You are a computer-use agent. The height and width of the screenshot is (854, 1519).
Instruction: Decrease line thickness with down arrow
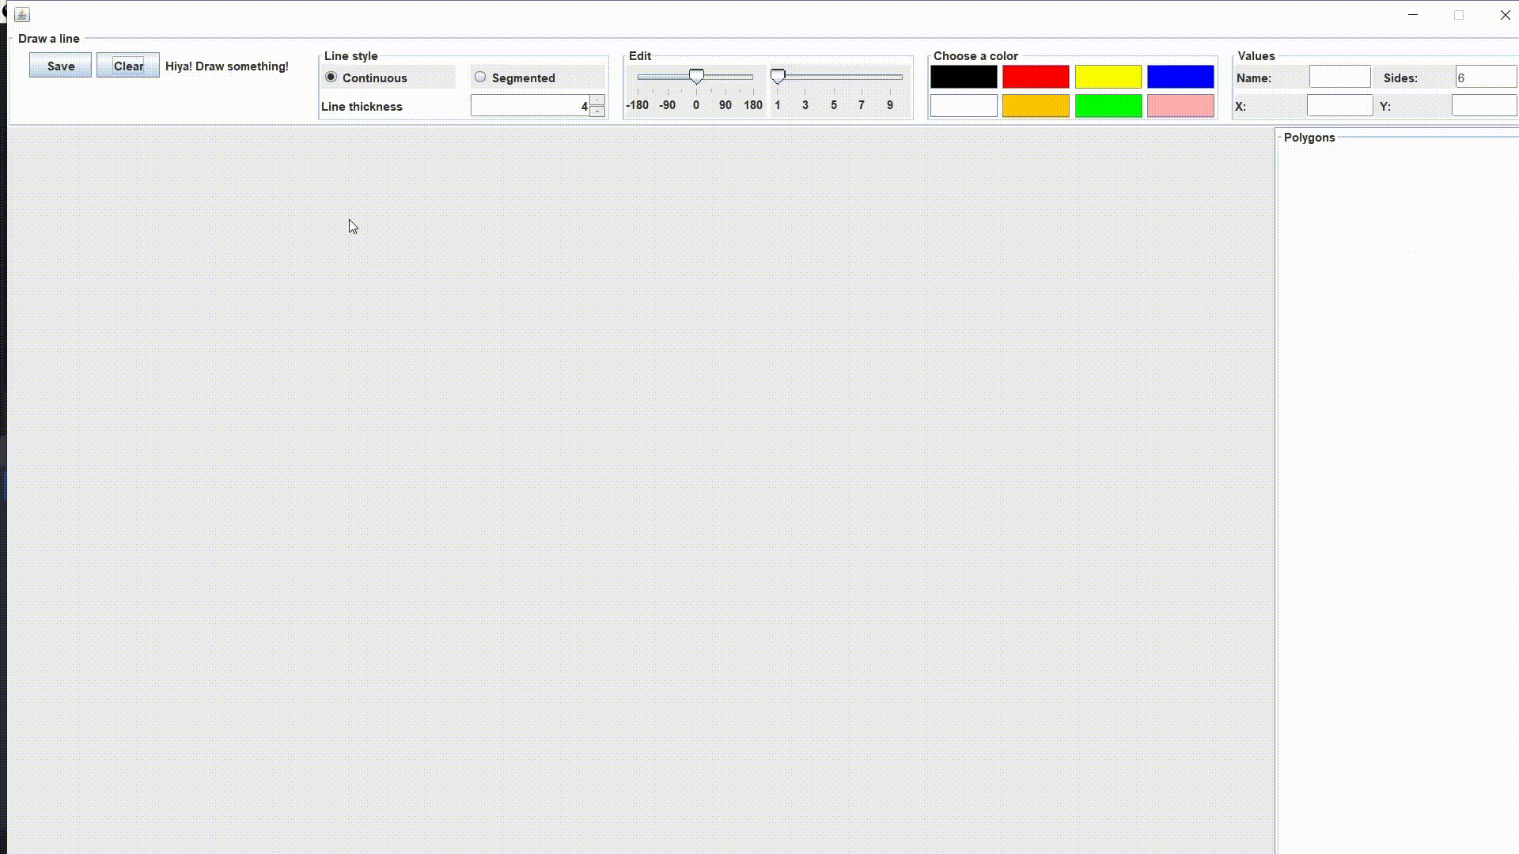coord(597,111)
